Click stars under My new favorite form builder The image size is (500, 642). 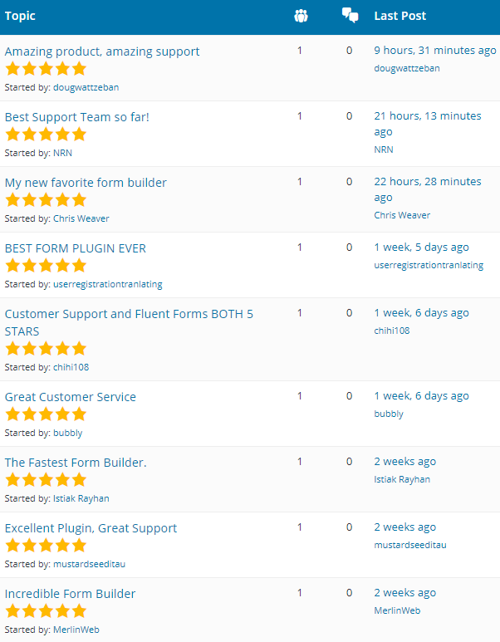tap(46, 200)
